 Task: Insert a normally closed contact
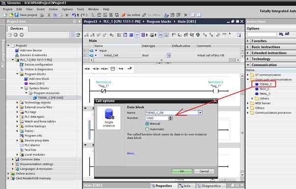96,69
